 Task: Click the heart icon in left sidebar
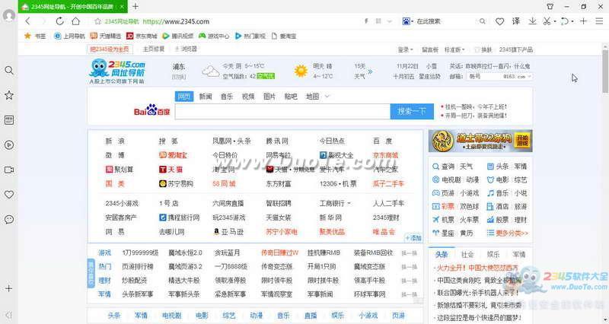coord(9,194)
